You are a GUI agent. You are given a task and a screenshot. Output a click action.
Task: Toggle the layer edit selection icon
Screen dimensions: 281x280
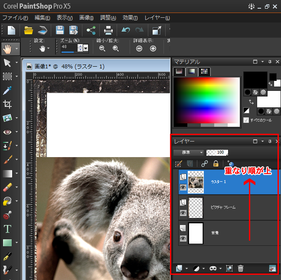178,164
